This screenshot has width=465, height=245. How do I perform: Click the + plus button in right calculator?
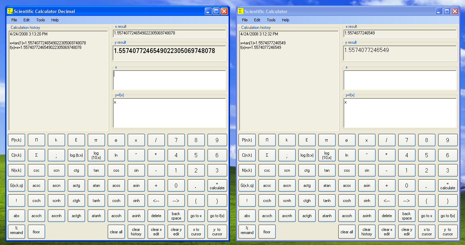pyautogui.click(x=387, y=185)
